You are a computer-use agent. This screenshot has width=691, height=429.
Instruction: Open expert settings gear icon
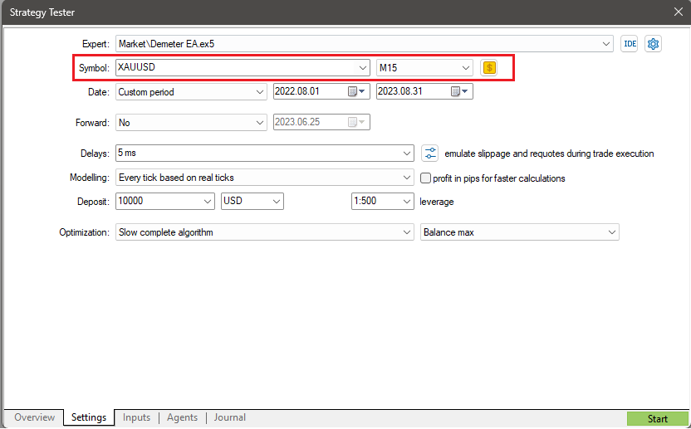[653, 44]
